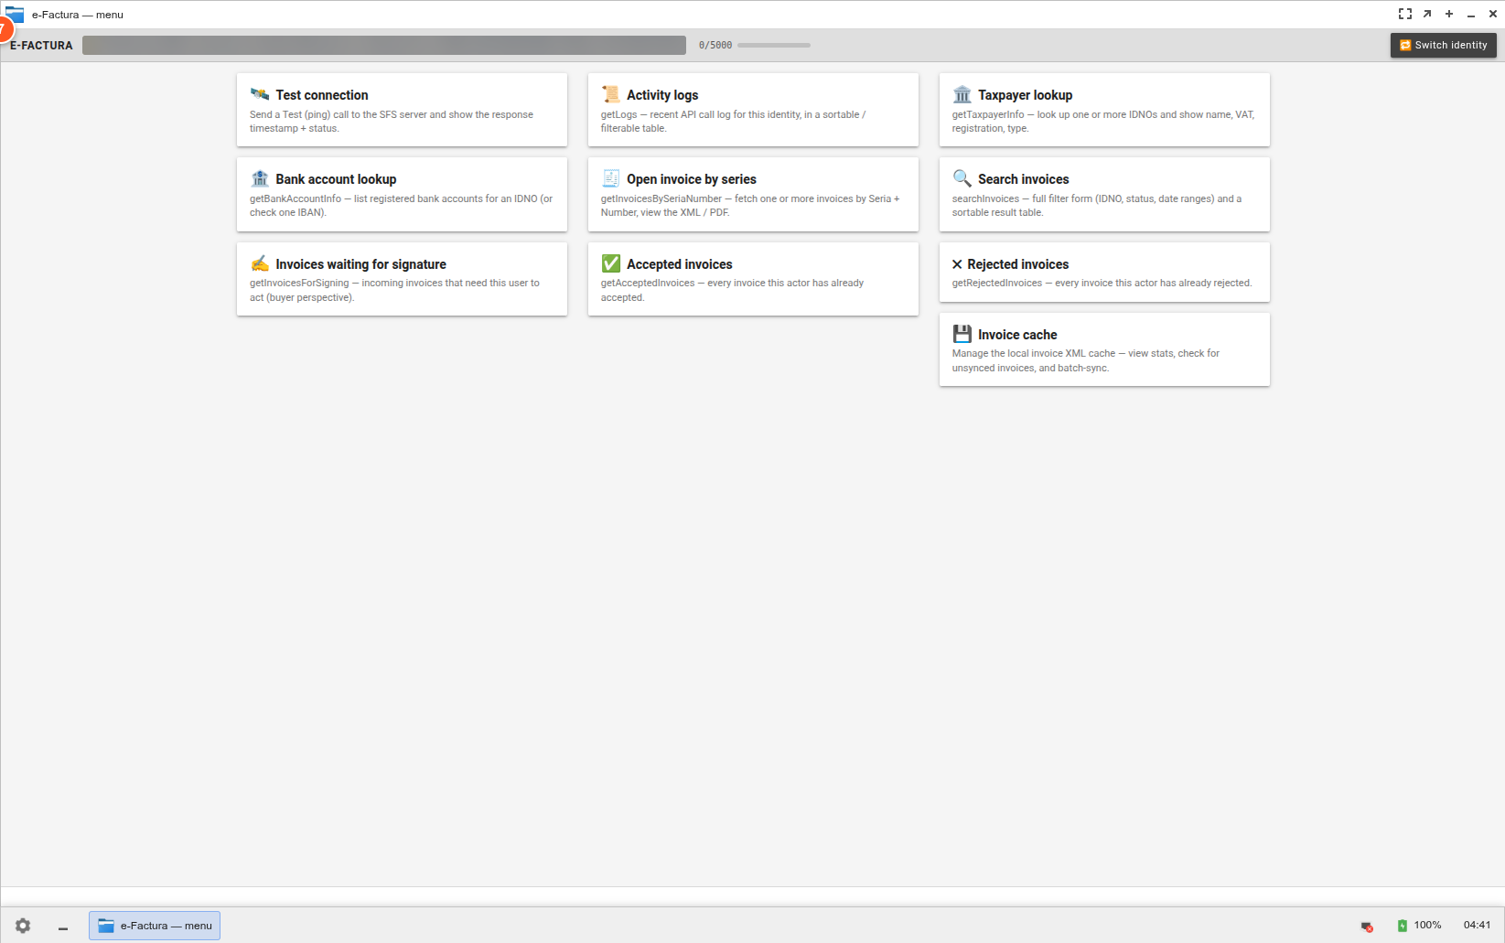The height and width of the screenshot is (943, 1505).
Task: Click the 'getAcceptedInvoices — every invoice' description
Action: coord(732,290)
